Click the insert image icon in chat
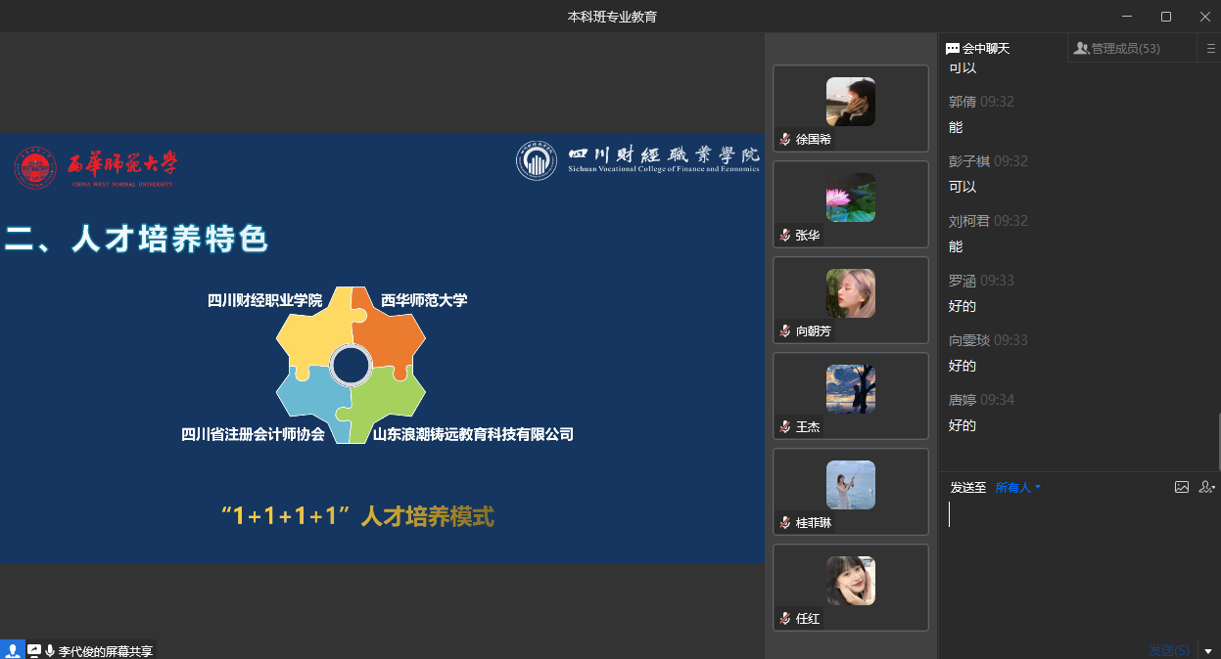The height and width of the screenshot is (659, 1221). [x=1182, y=487]
